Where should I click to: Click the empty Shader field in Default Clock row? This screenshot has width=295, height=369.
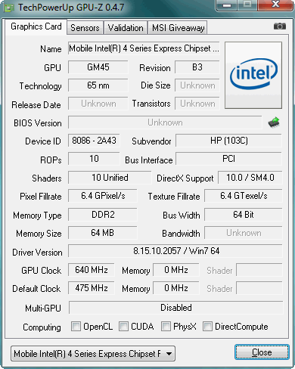[259, 288]
